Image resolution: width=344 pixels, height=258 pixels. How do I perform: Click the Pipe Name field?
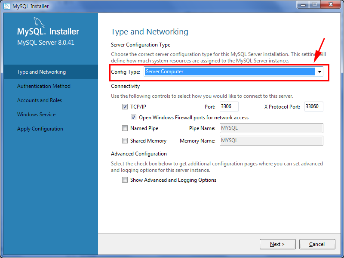click(271, 128)
